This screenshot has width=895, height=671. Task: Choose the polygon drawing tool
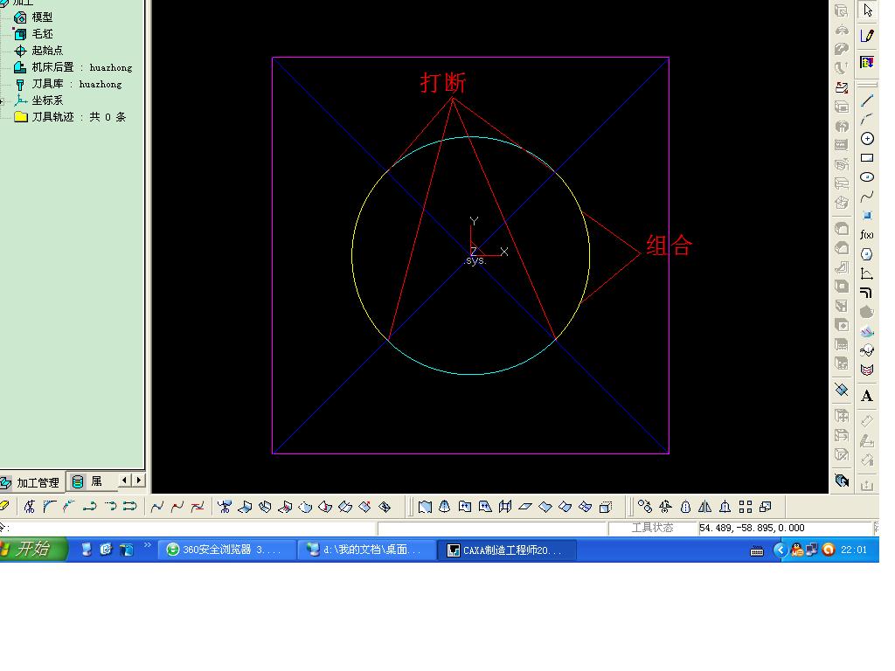click(x=867, y=254)
